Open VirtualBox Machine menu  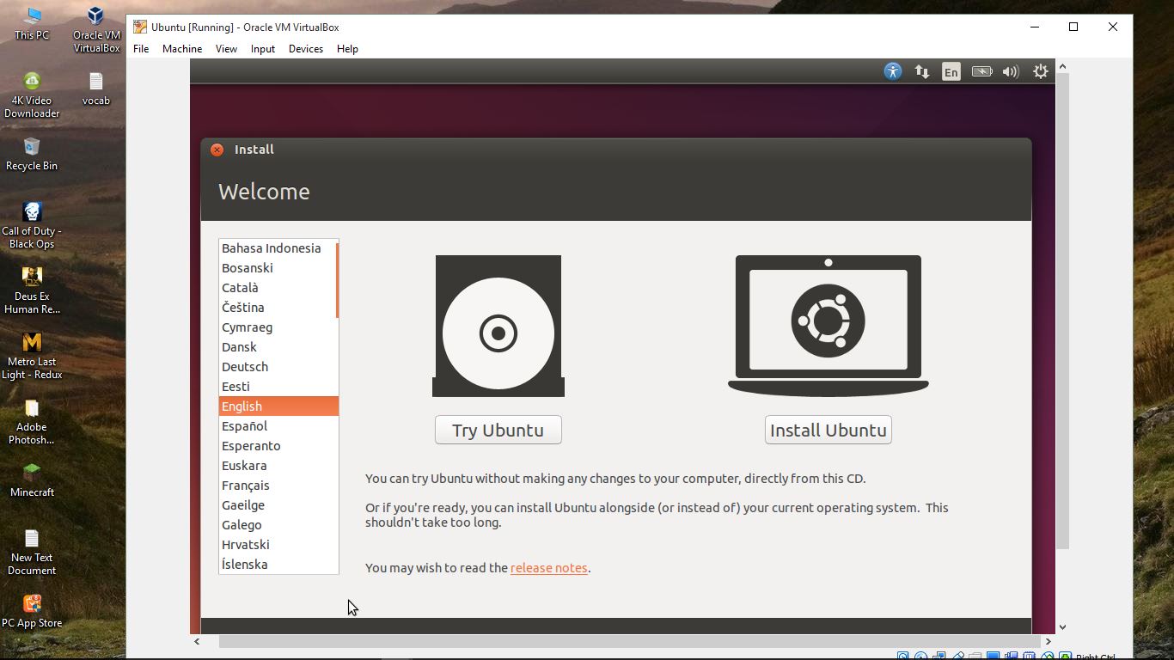coord(182,49)
